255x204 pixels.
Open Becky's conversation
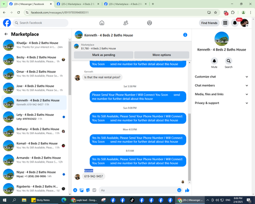pyautogui.click(x=34, y=59)
